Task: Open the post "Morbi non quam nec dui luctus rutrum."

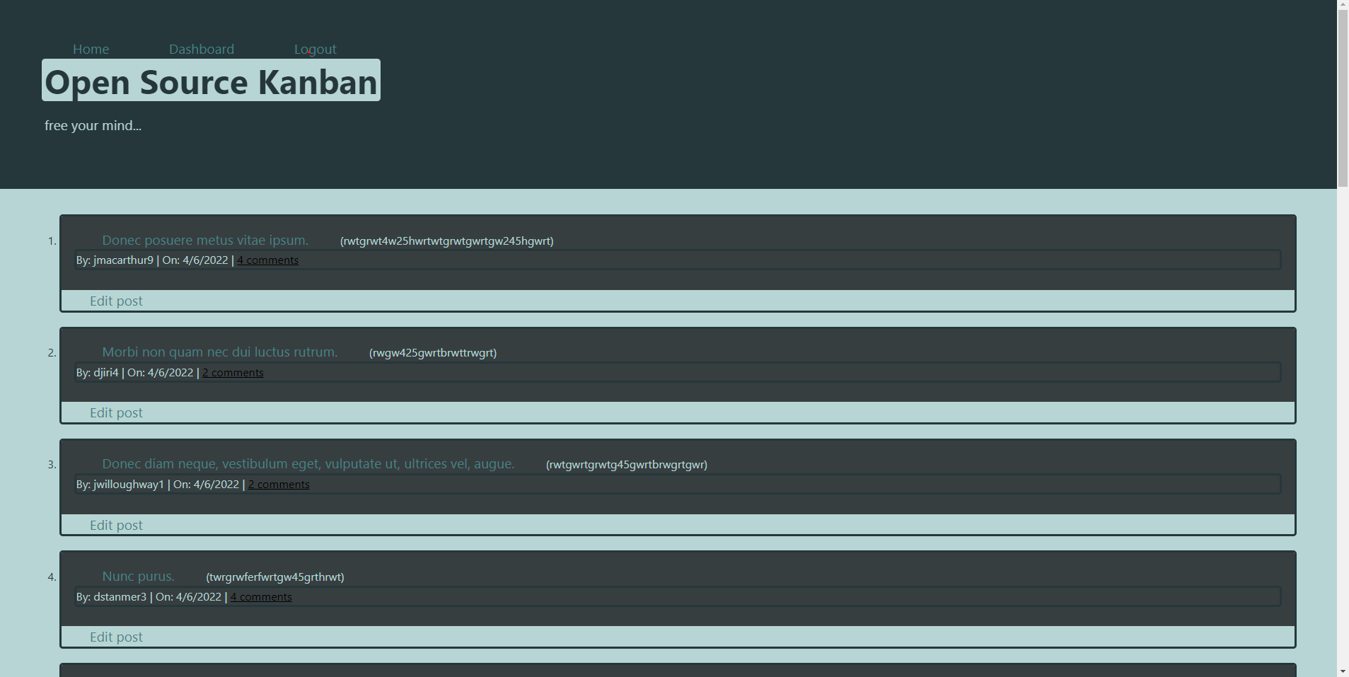Action: (x=219, y=352)
